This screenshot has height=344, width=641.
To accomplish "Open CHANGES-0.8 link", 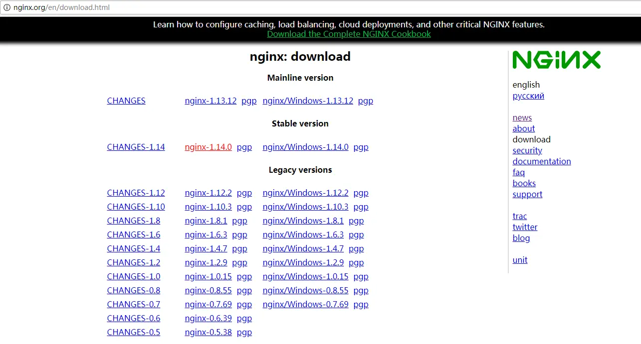I will [133, 290].
